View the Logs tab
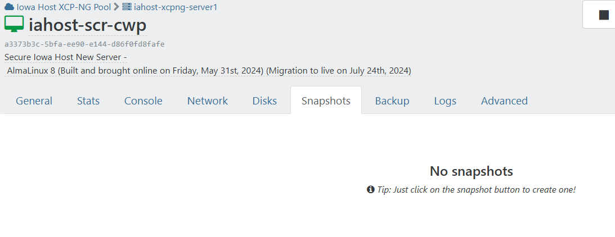615x237 pixels. point(445,101)
